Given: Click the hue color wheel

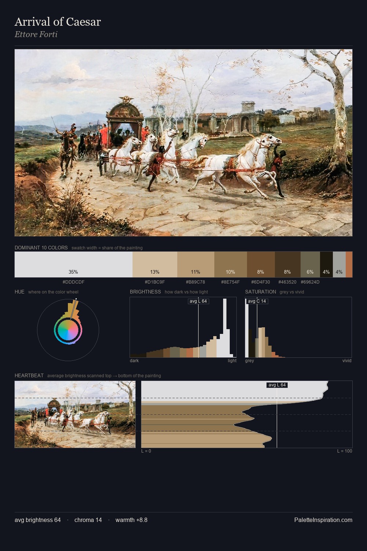Looking at the screenshot, I should pos(68,330).
